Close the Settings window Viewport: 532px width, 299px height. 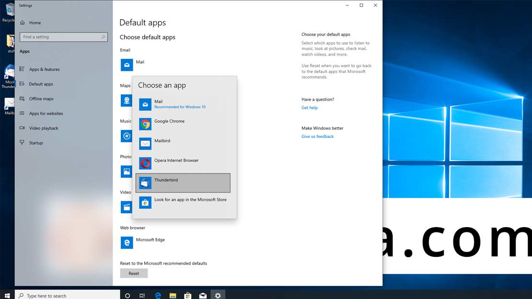375,5
